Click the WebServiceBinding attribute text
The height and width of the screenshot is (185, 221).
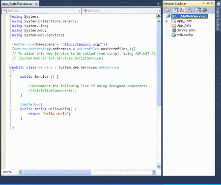tap(31, 49)
